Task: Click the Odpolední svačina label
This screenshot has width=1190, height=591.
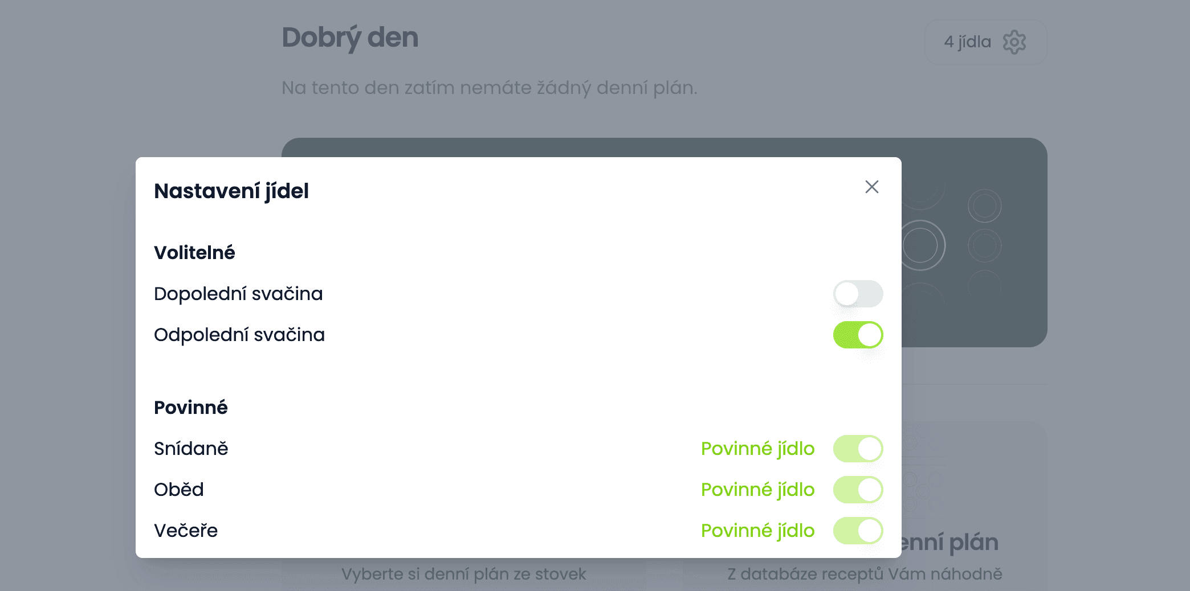Action: [239, 335]
